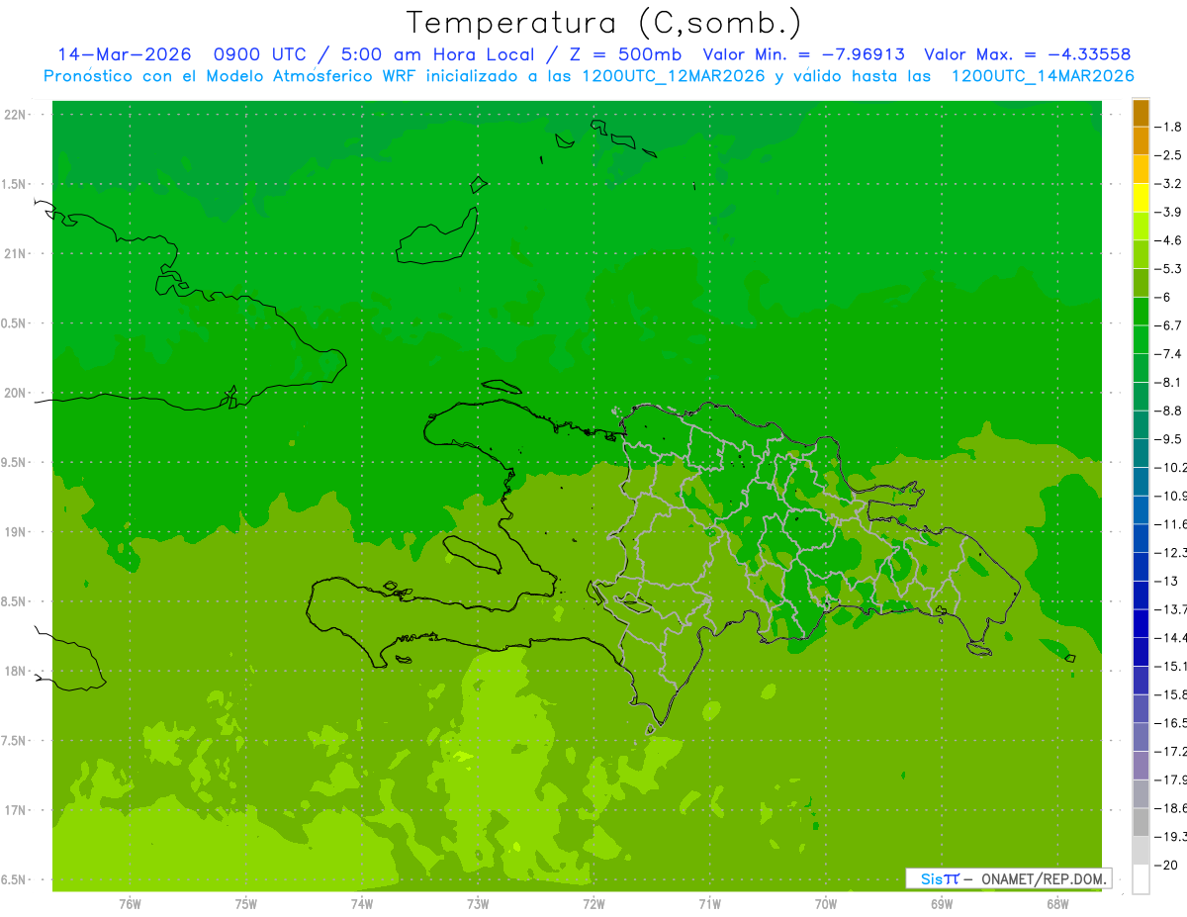Pick the purple swatch between -17.2 and -17.9
1187x917 pixels.
tap(1141, 766)
